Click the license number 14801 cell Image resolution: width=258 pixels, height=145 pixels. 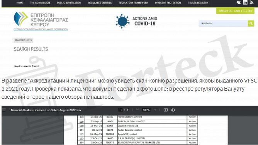coord(110,121)
